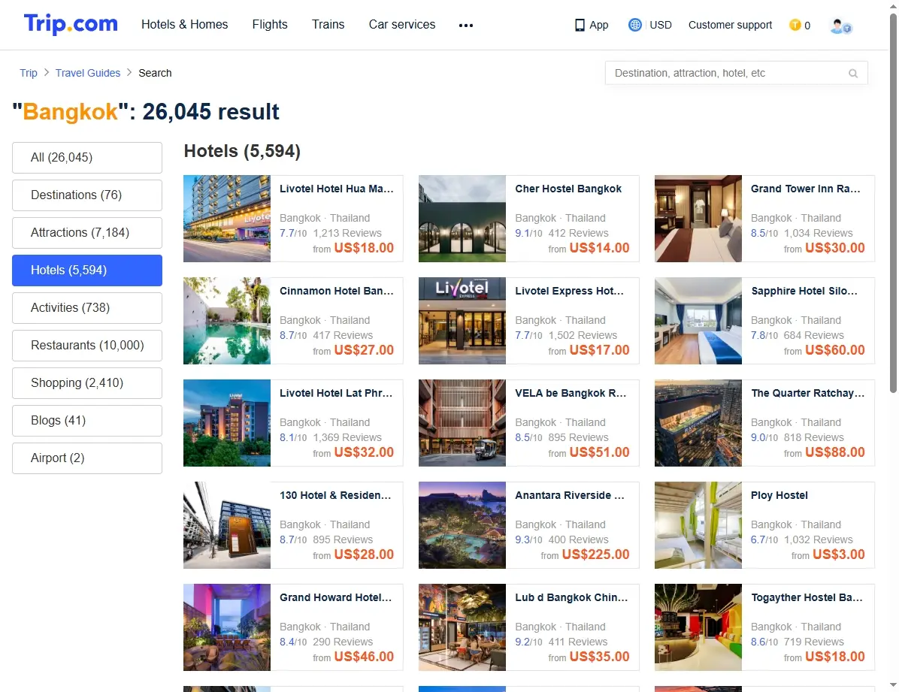Click the Trip.com logo
The height and width of the screenshot is (692, 899).
coord(71,24)
